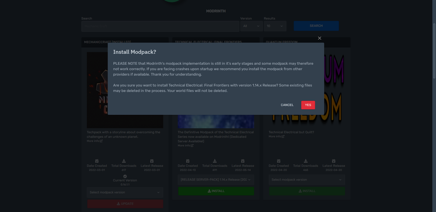Open More info link for MechanicCraft
Viewport: 436px width, 212px height.
tap(95, 141)
